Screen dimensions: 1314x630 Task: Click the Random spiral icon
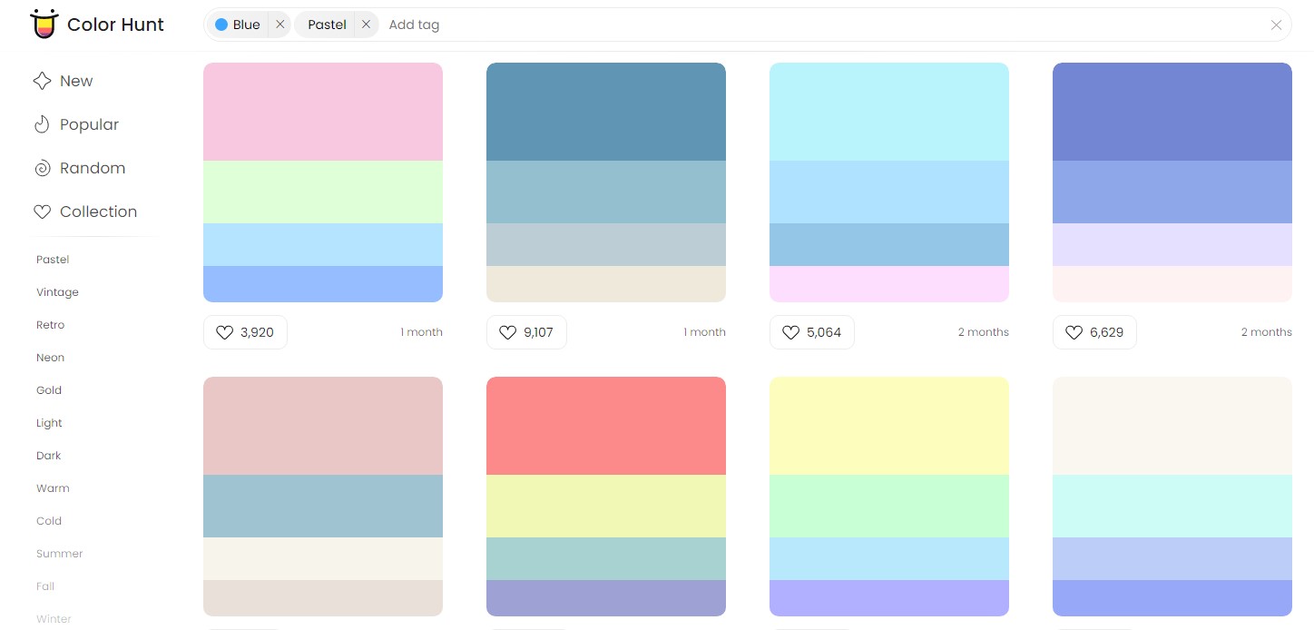pos(42,168)
